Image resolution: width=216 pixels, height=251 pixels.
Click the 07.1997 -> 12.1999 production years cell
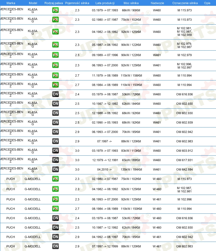coord(105,246)
